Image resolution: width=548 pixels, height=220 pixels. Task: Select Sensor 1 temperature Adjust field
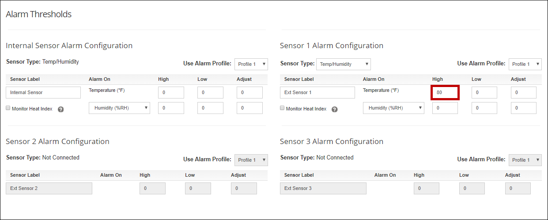pos(524,92)
